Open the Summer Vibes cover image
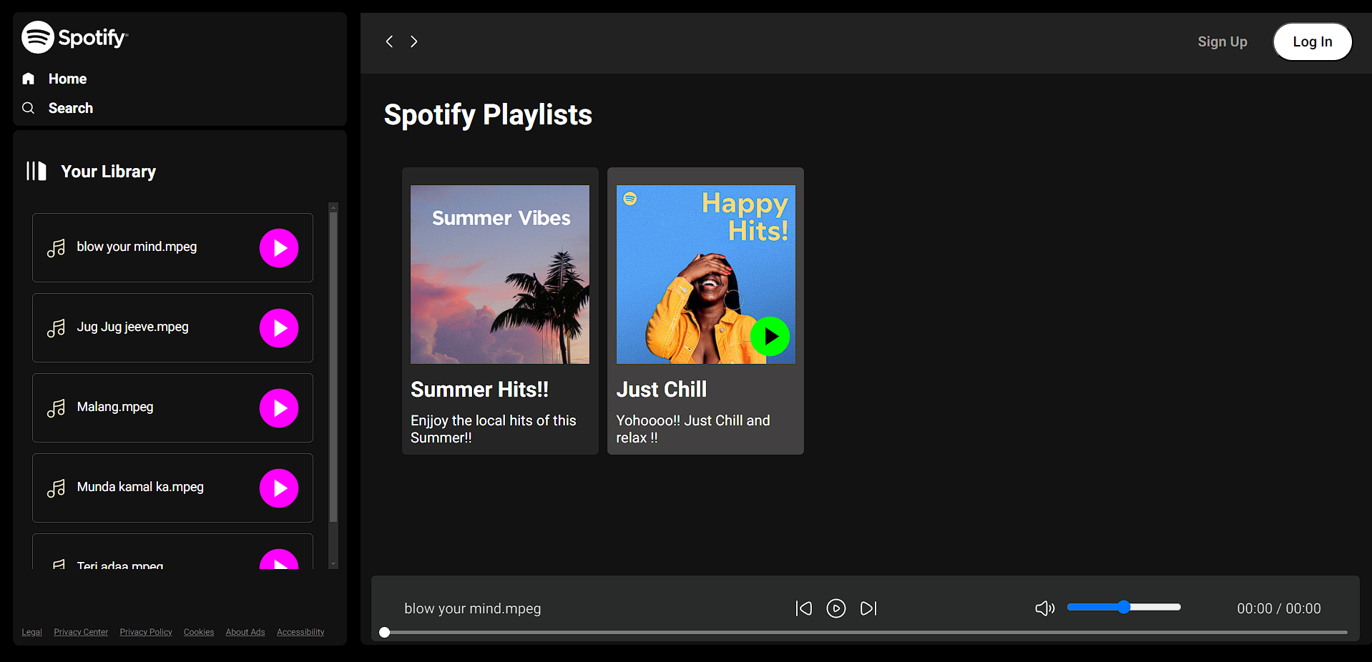The width and height of the screenshot is (1372, 662). (500, 275)
